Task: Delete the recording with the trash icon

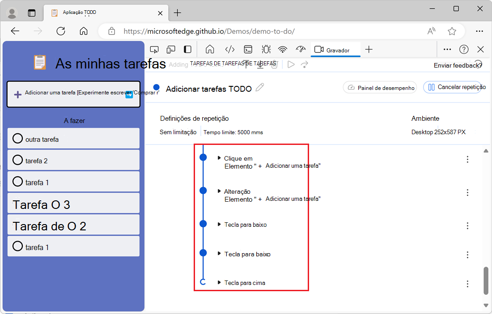Action: click(x=274, y=64)
